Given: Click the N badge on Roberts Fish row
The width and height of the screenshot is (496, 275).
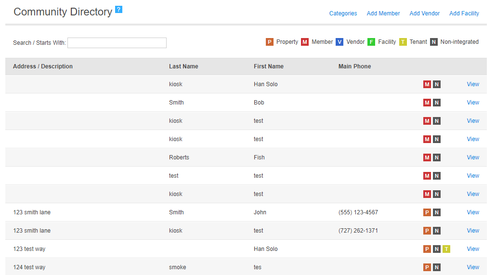Looking at the screenshot, I should (437, 157).
